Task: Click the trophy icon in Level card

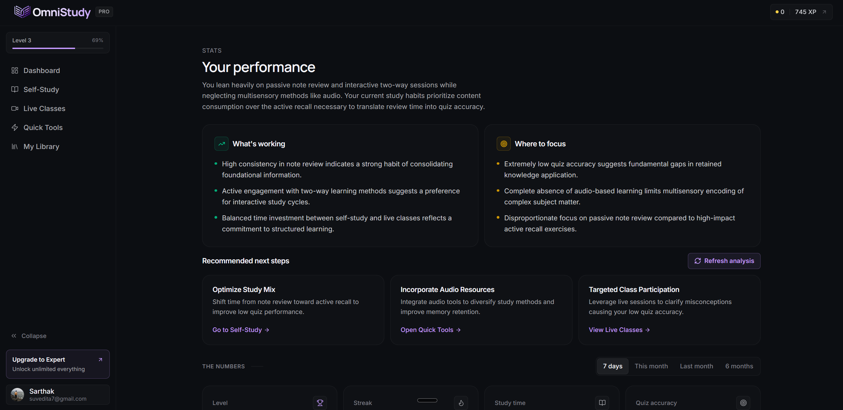Action: click(x=320, y=403)
